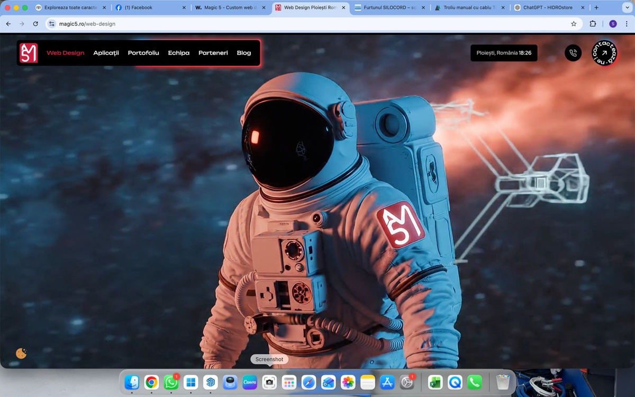Open the Chrome extensions puzzle icon
635x397 pixels.
[x=593, y=24]
